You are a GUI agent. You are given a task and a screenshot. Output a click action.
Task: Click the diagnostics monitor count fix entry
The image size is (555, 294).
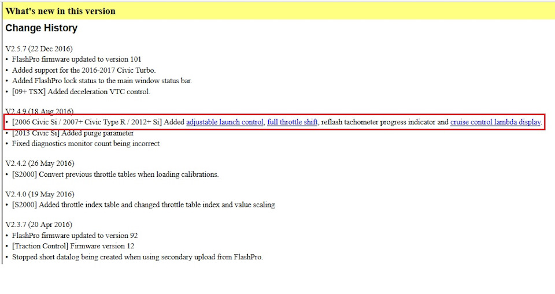pos(86,144)
